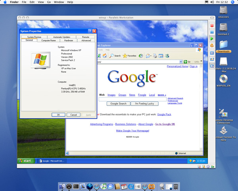The height and width of the screenshot is (191, 238).
Task: Click the History icon in Internet Explorer toolbar
Action: [141, 56]
